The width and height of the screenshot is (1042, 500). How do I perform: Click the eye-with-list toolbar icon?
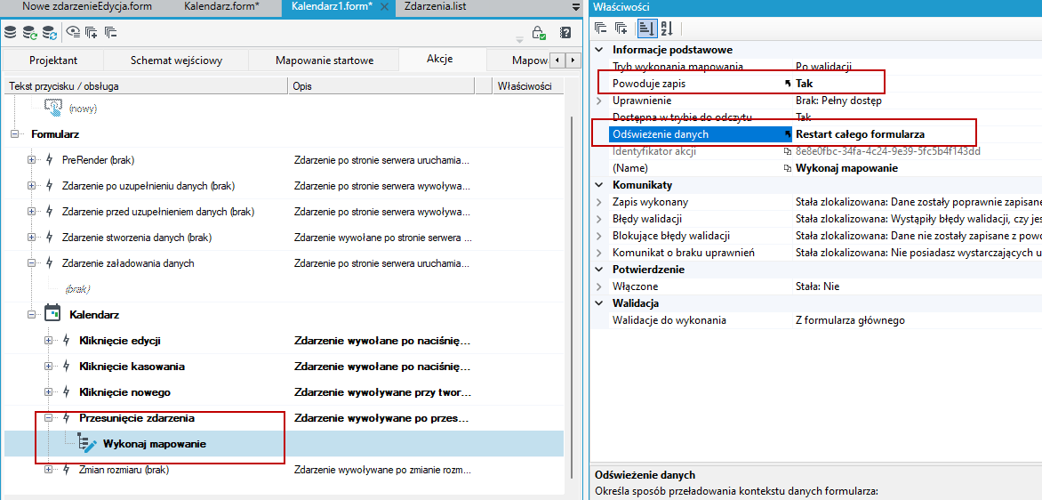pyautogui.click(x=73, y=31)
